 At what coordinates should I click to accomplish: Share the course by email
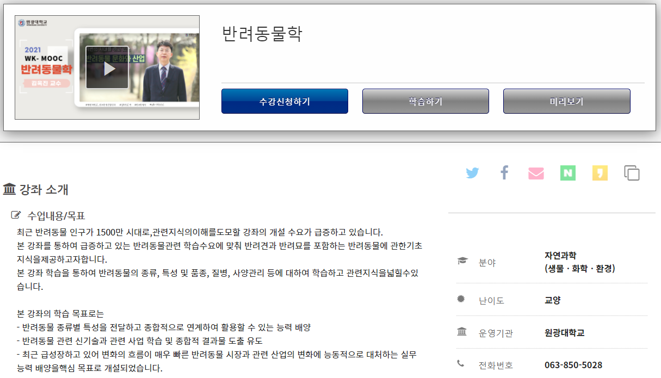point(536,173)
